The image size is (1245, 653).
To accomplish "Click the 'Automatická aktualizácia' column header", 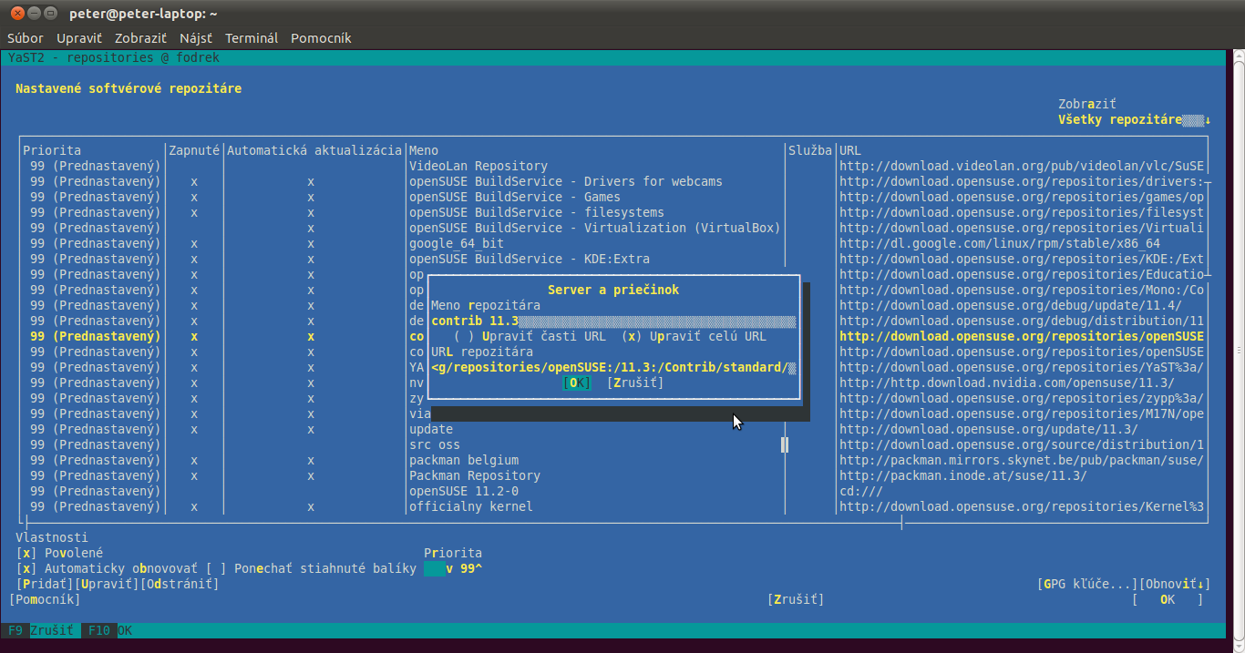I will click(x=314, y=150).
